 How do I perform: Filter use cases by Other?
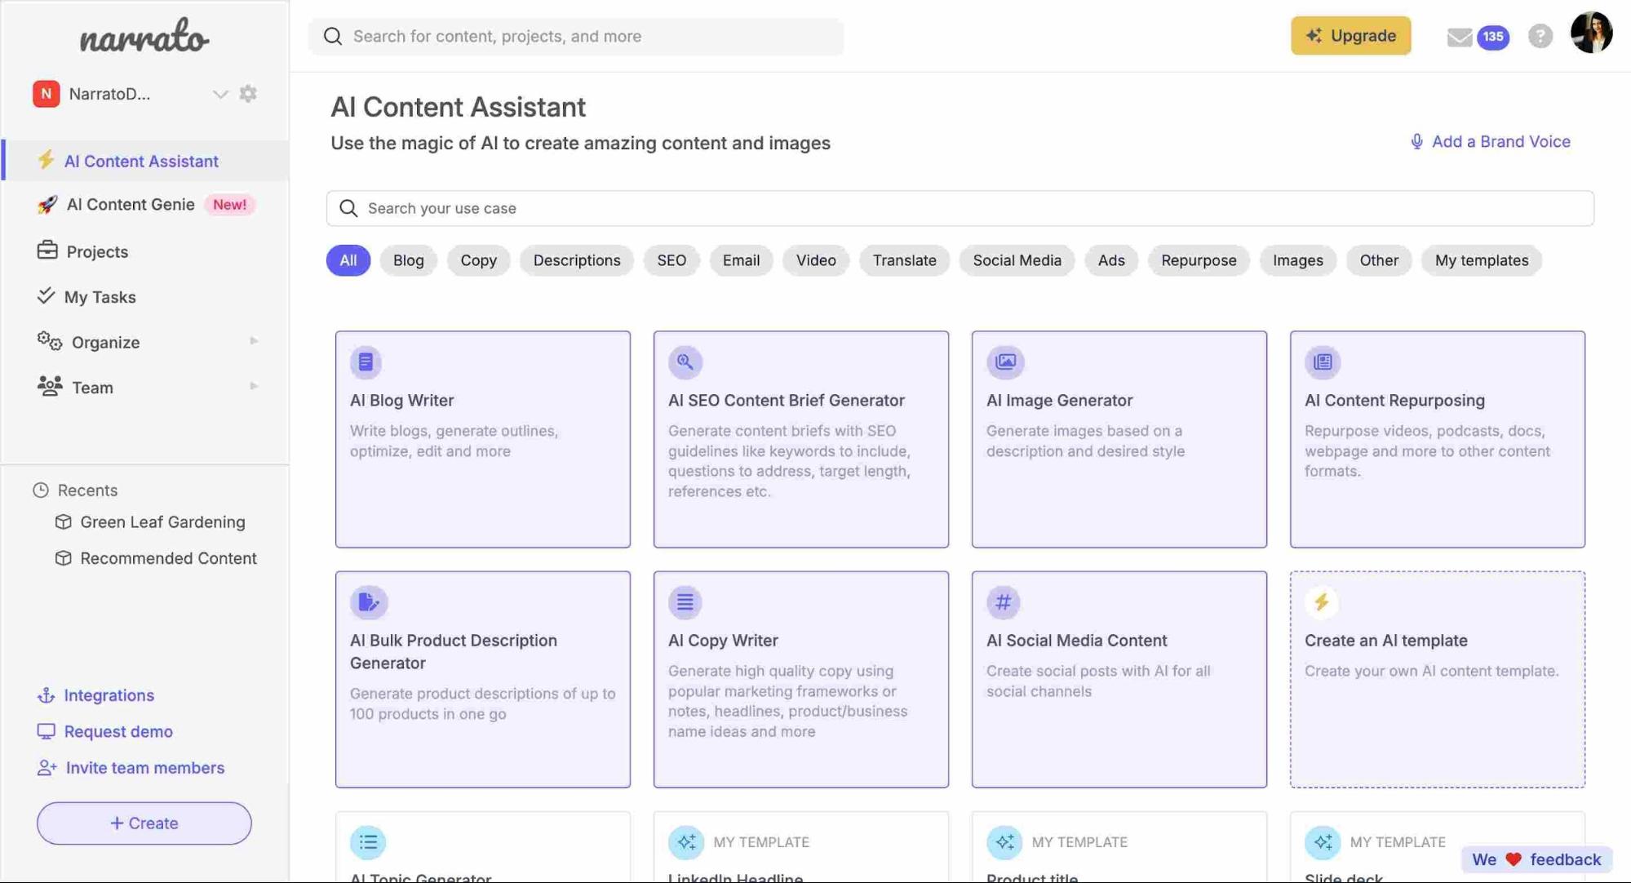click(x=1379, y=260)
